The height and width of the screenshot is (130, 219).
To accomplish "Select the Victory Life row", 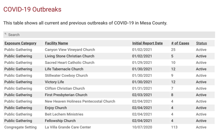I will [109, 82].
